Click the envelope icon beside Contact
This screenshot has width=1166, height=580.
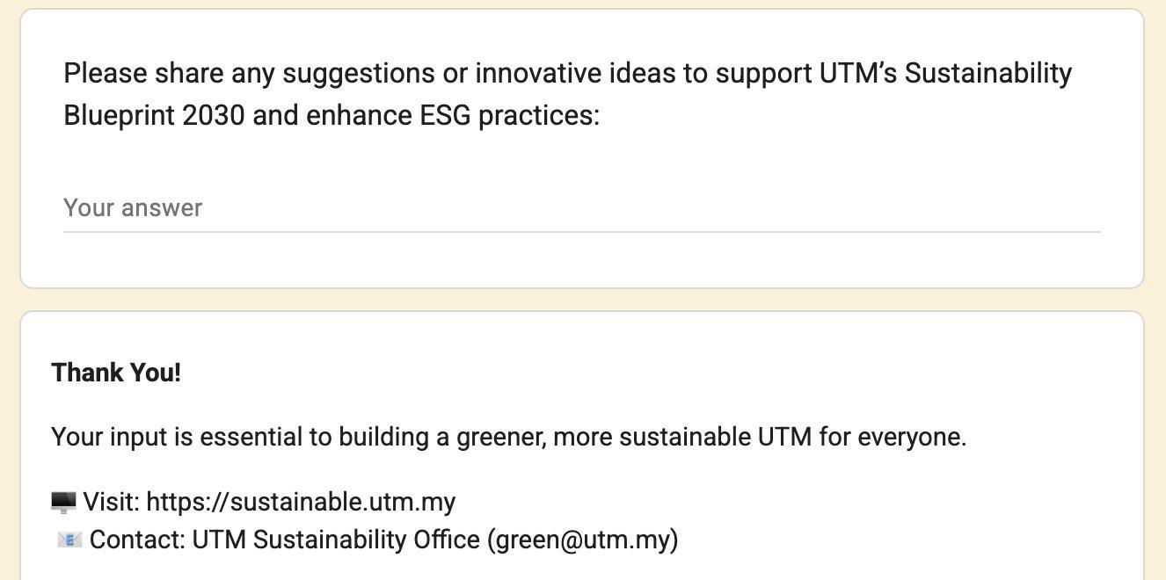[x=69, y=540]
